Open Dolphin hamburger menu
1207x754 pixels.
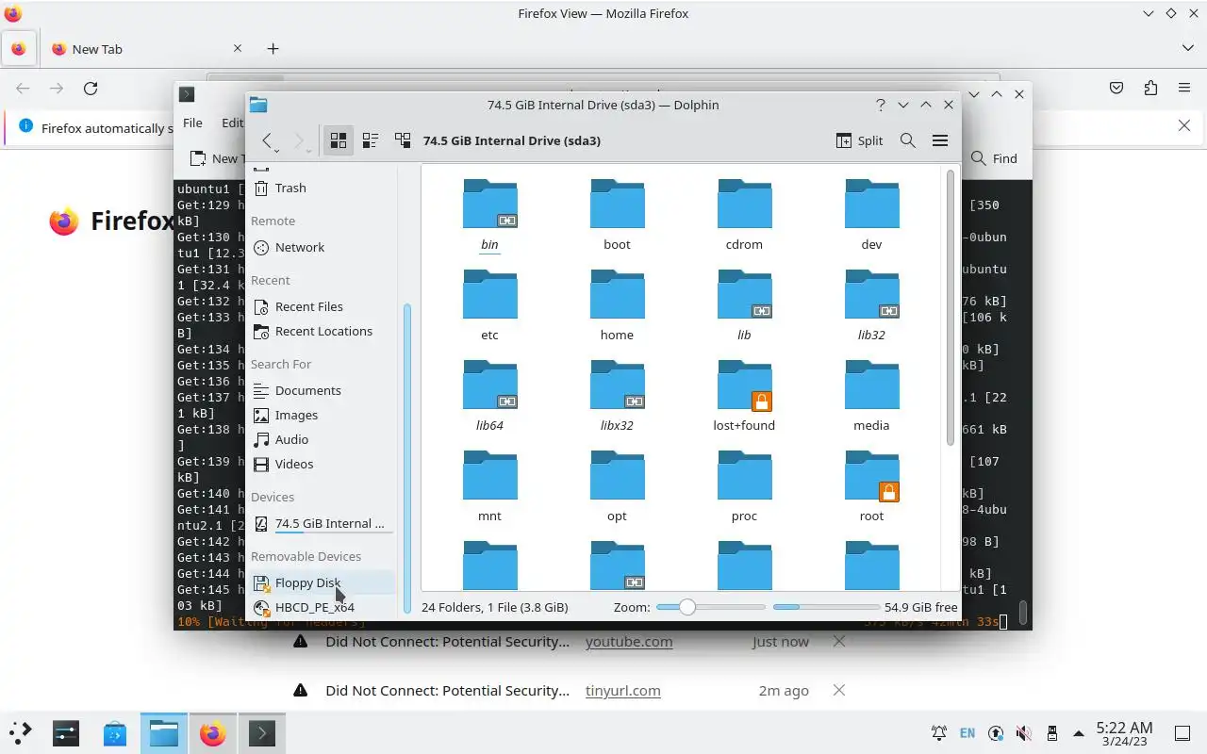[x=940, y=140]
